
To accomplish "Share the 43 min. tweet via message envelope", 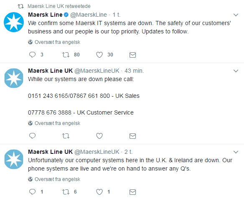I will click(132, 136).
